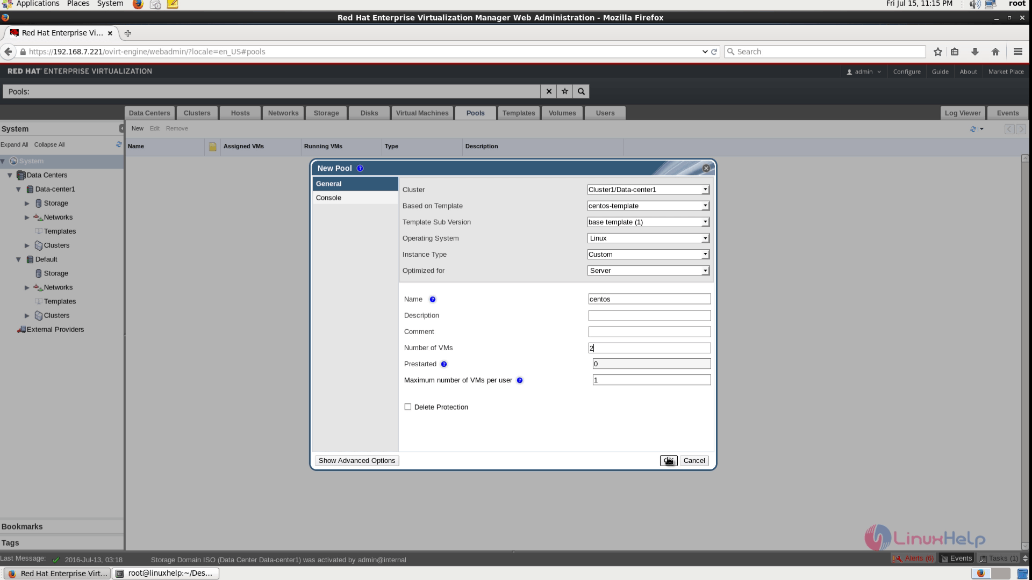The width and height of the screenshot is (1032, 580).
Task: Collapse the System side panel
Action: pyautogui.click(x=121, y=128)
